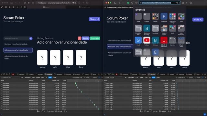Click Marco's voting card in left window
The width and height of the screenshot is (207, 116).
(42, 57)
